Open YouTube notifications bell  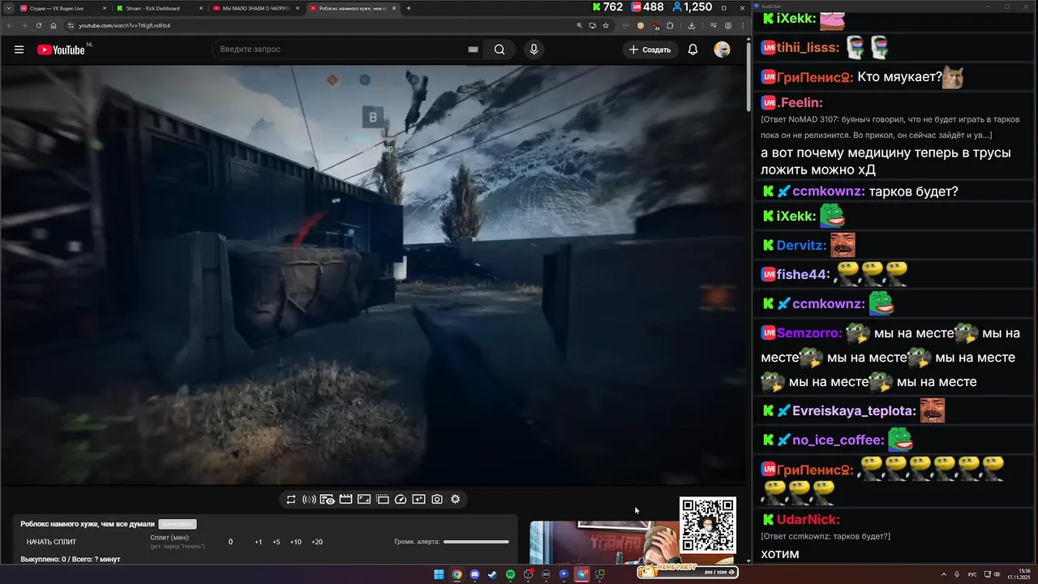pyautogui.click(x=693, y=49)
